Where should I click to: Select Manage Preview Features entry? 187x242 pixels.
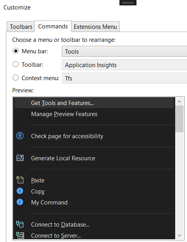pyautogui.click(x=94, y=114)
